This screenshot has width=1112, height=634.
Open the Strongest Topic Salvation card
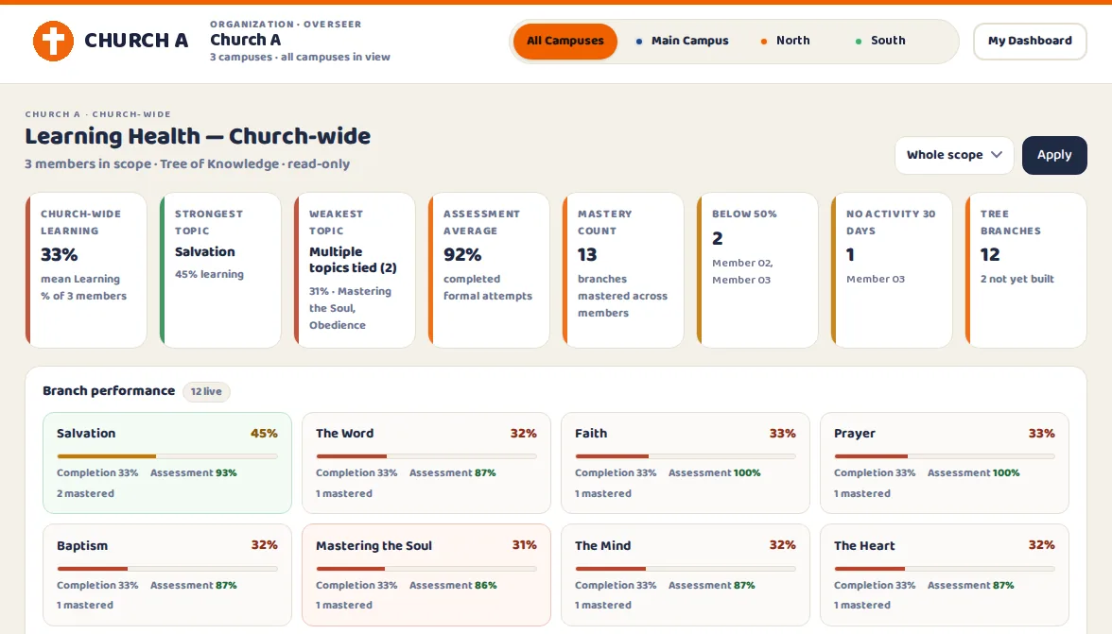click(x=220, y=270)
